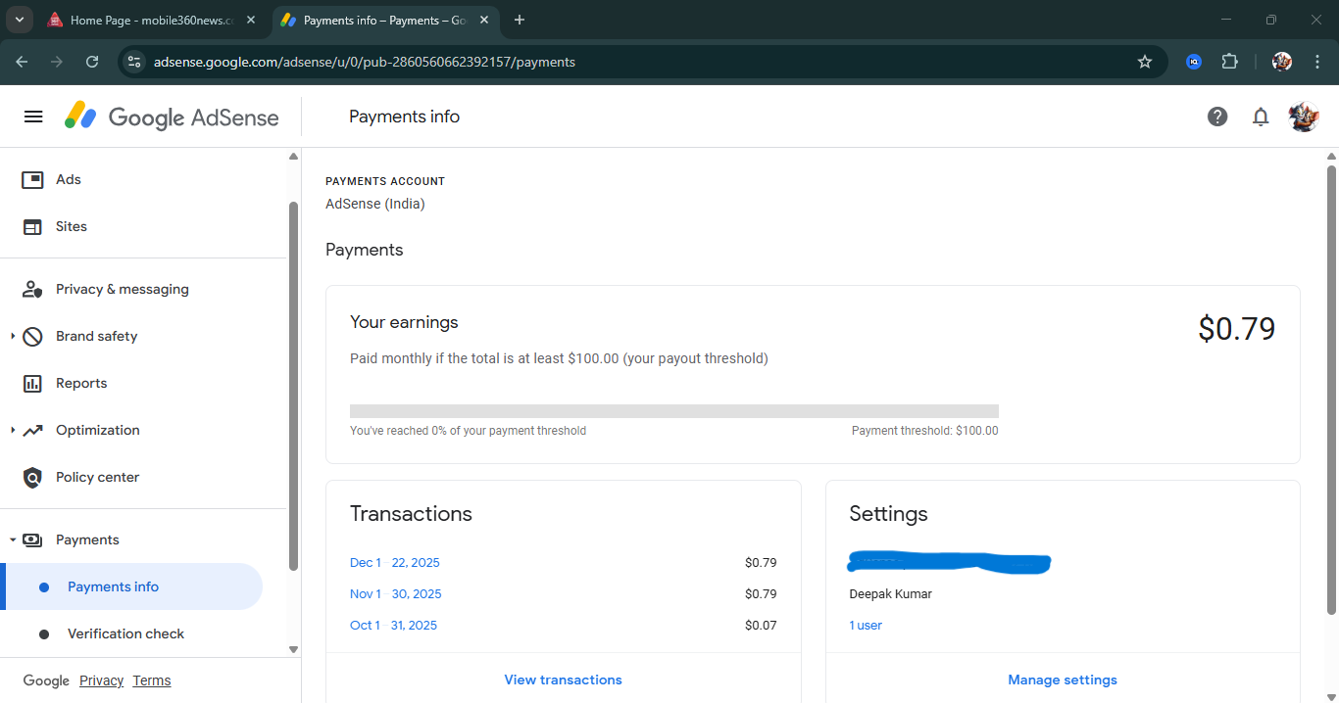Open the tab search dropdown arrow

tap(19, 20)
